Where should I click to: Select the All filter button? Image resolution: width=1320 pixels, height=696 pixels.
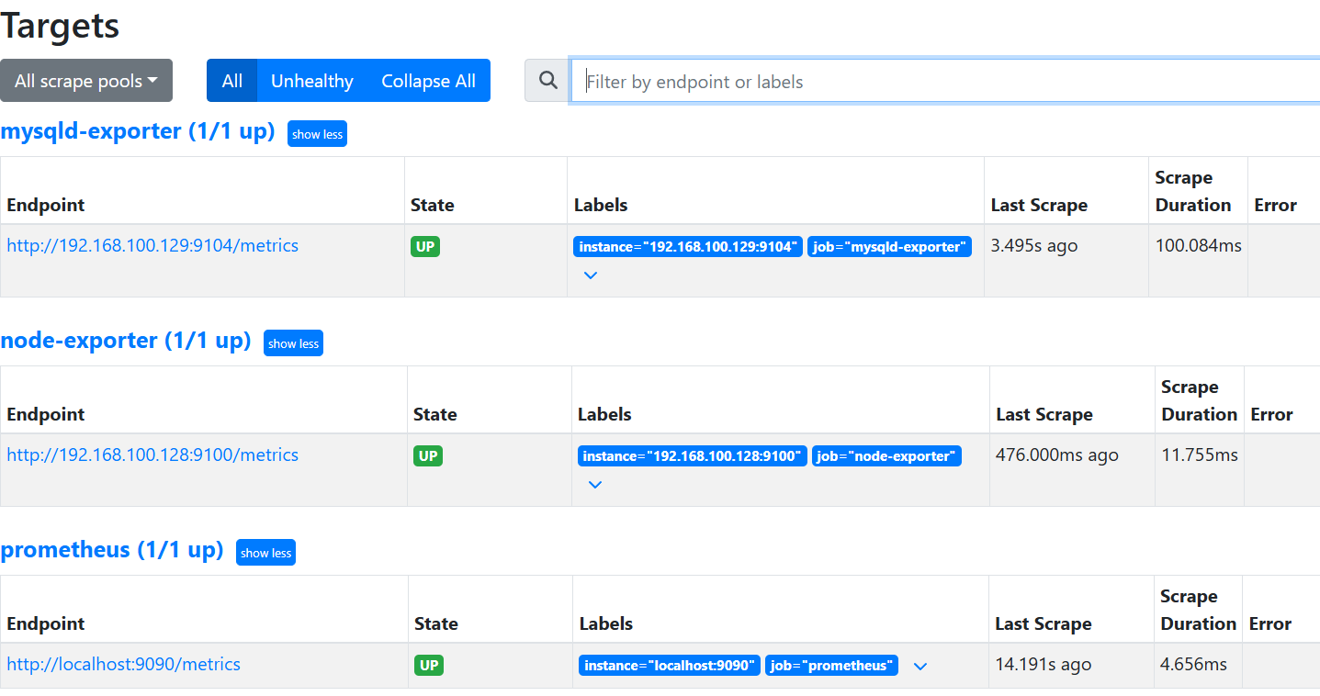232,81
